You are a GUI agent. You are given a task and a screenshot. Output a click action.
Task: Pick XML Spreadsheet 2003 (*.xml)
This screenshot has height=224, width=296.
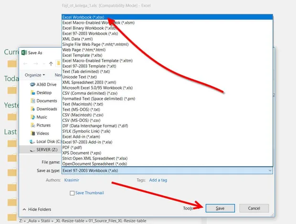point(167,82)
